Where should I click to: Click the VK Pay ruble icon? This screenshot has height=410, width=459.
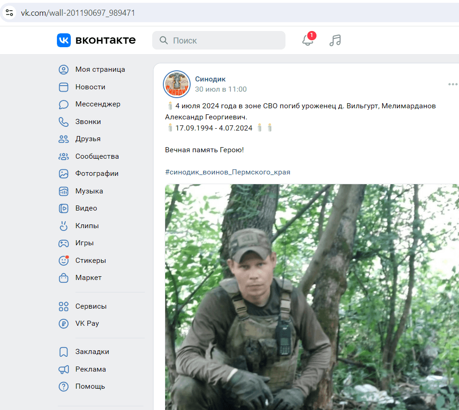click(x=63, y=323)
